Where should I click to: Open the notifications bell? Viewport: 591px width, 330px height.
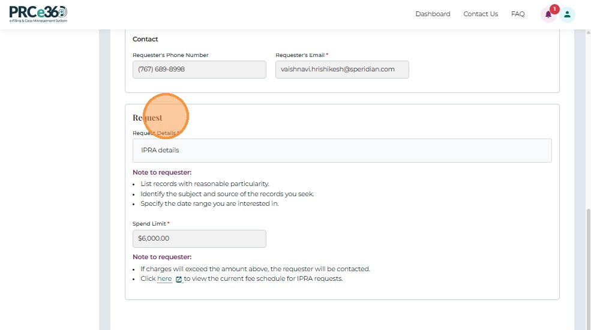548,15
